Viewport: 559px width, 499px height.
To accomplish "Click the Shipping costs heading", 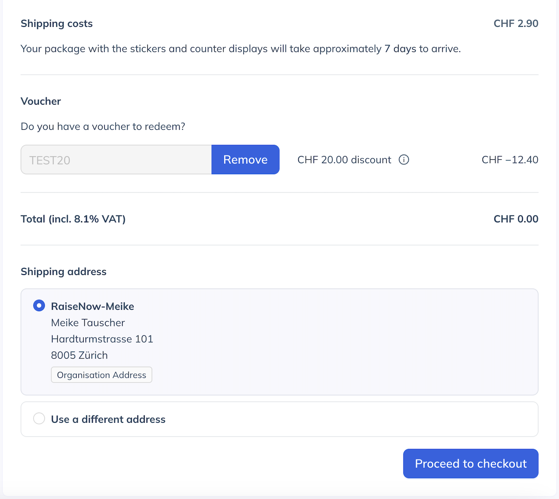I will 57,24.
